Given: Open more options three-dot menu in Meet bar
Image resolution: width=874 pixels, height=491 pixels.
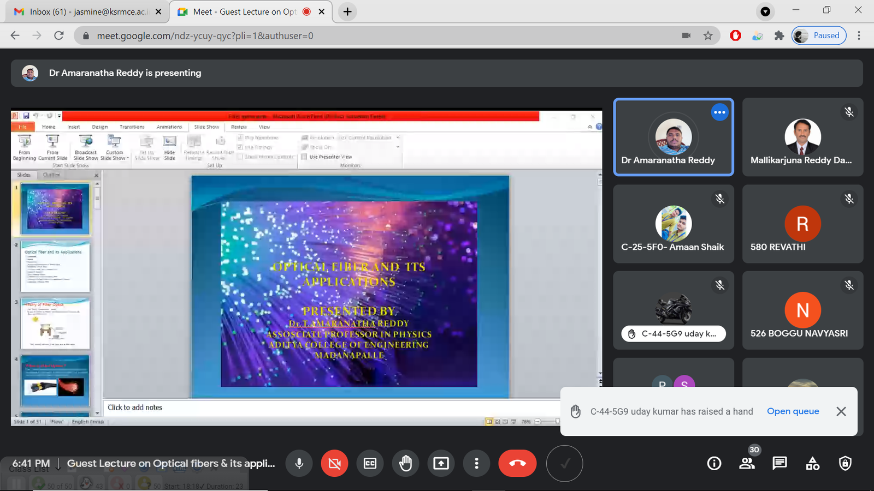Looking at the screenshot, I should tap(476, 464).
